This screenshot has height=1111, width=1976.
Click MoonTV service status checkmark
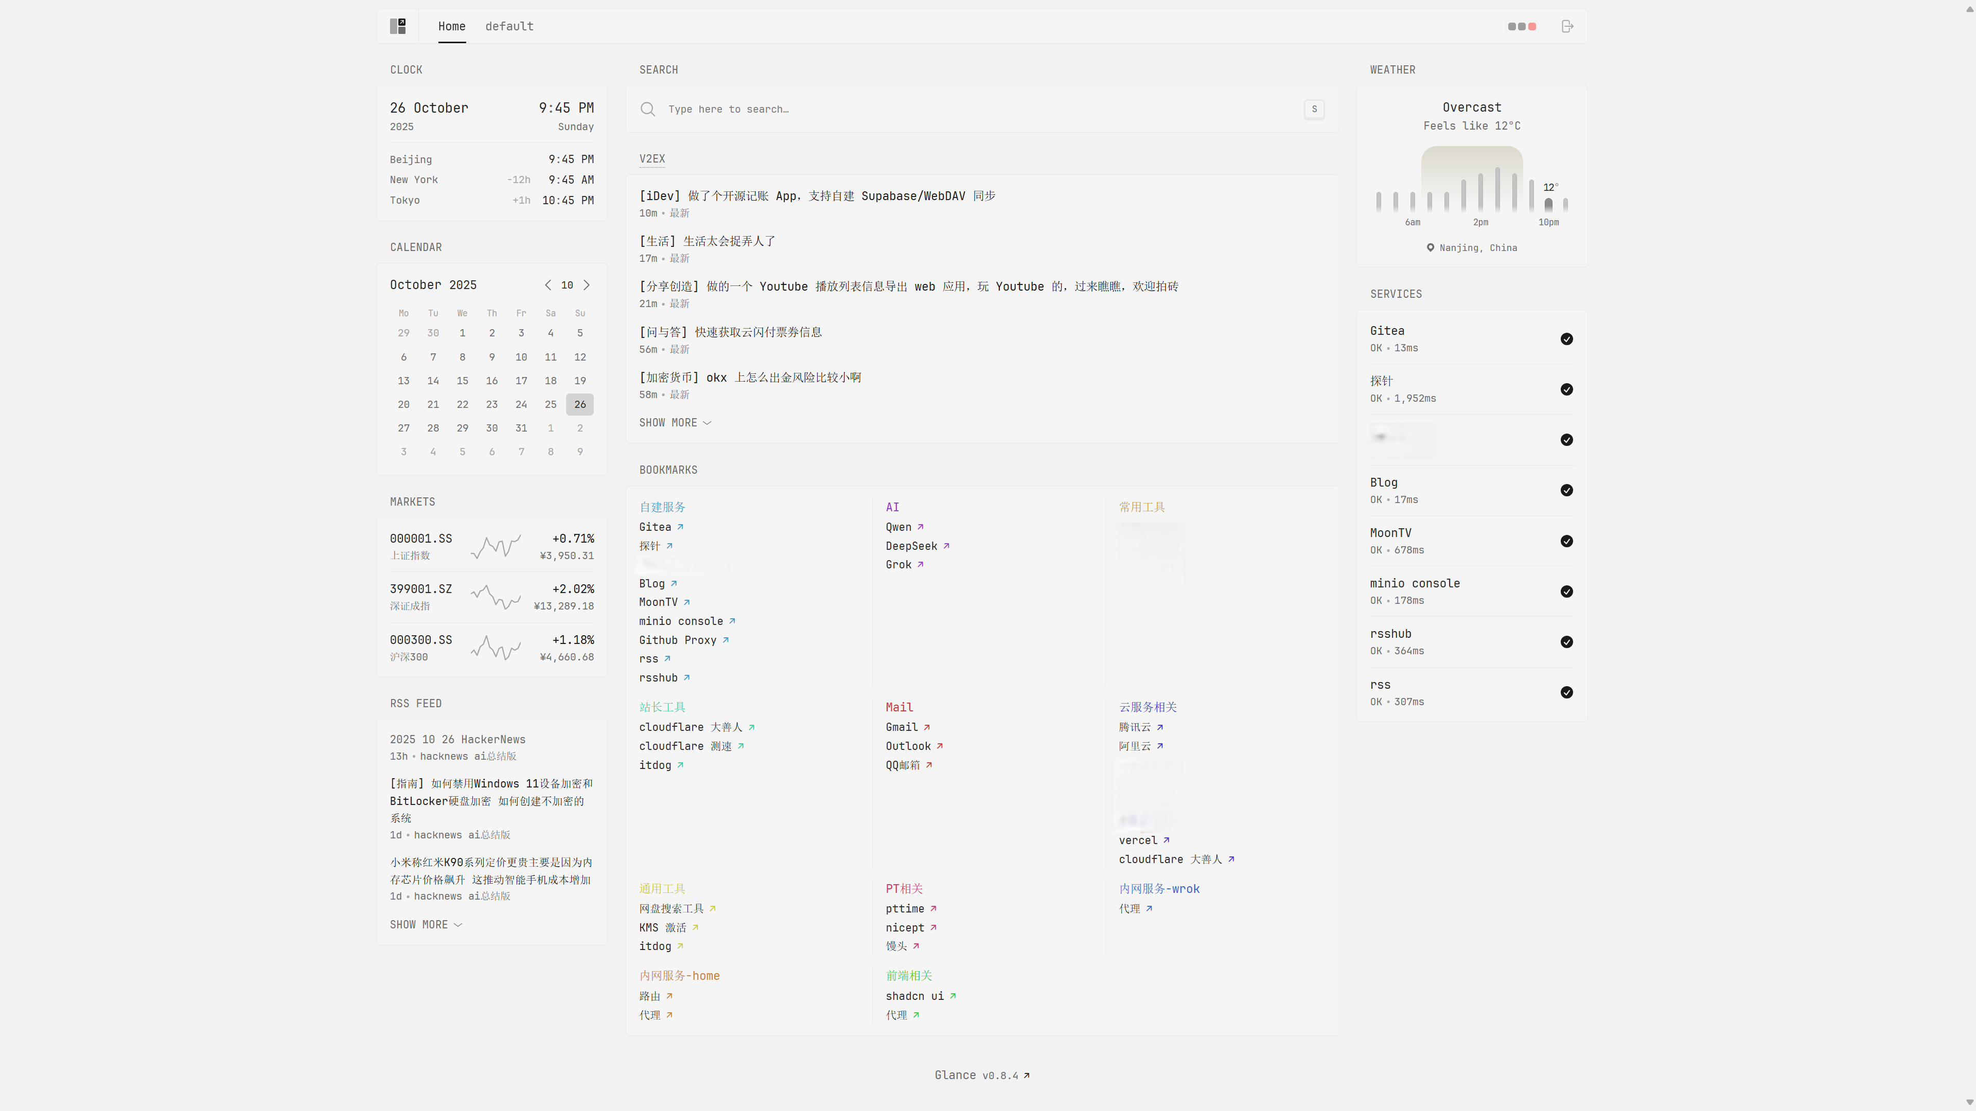pos(1566,541)
